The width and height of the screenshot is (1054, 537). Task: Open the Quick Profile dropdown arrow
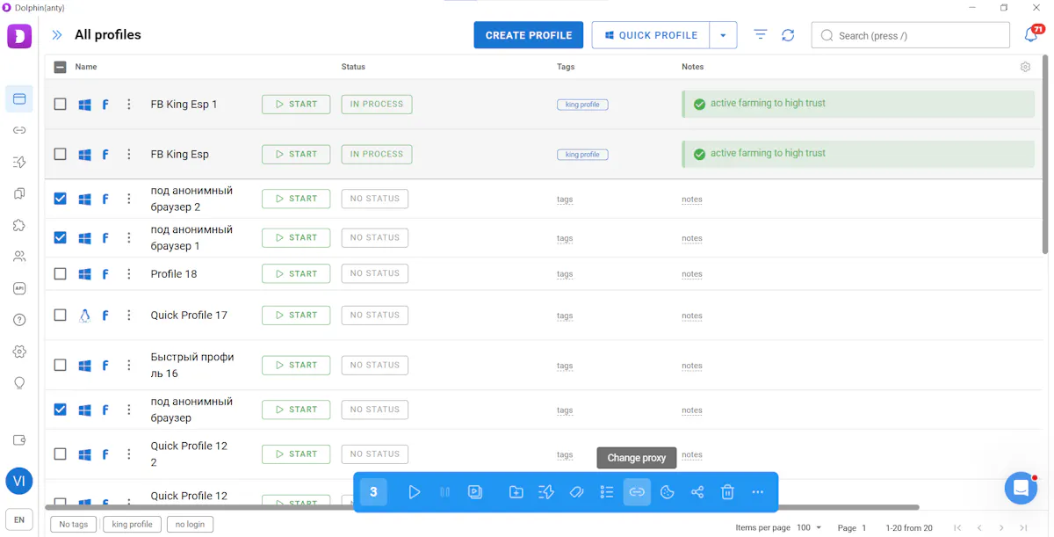(723, 35)
